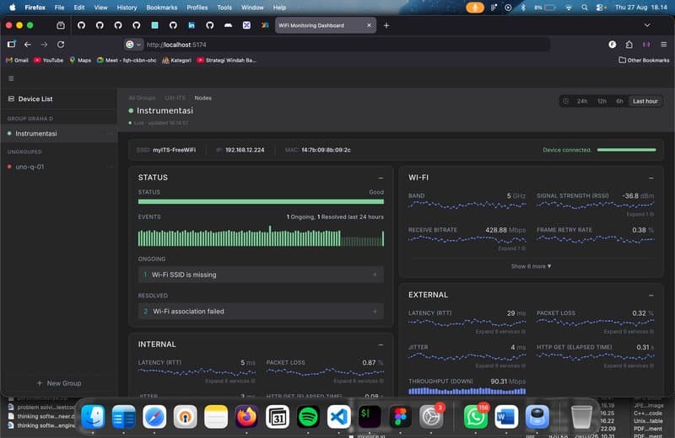This screenshot has width=675, height=438.
Task: Open the Device List panel icon
Action: (11, 99)
